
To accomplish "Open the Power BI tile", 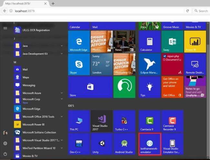I will 195,42.
